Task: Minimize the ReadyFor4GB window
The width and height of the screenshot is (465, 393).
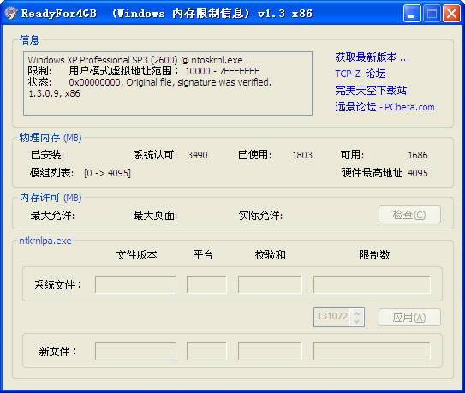Action: [412, 14]
